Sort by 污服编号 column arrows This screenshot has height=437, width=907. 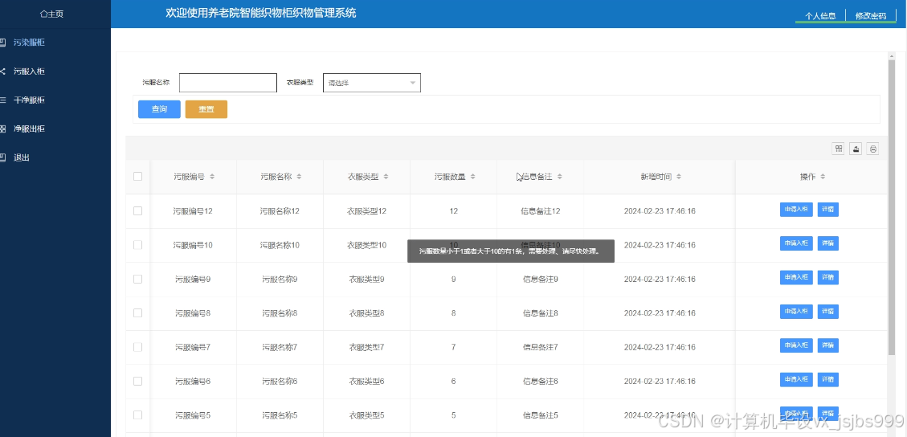pos(212,177)
